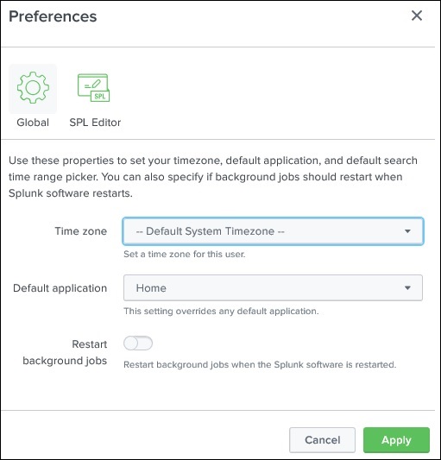Click the Global gear icon
Image resolution: width=441 pixels, height=460 pixels.
pos(33,87)
